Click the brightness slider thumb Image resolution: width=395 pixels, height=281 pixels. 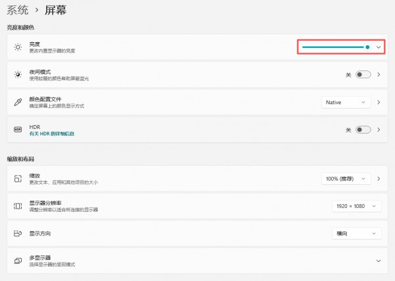click(367, 47)
